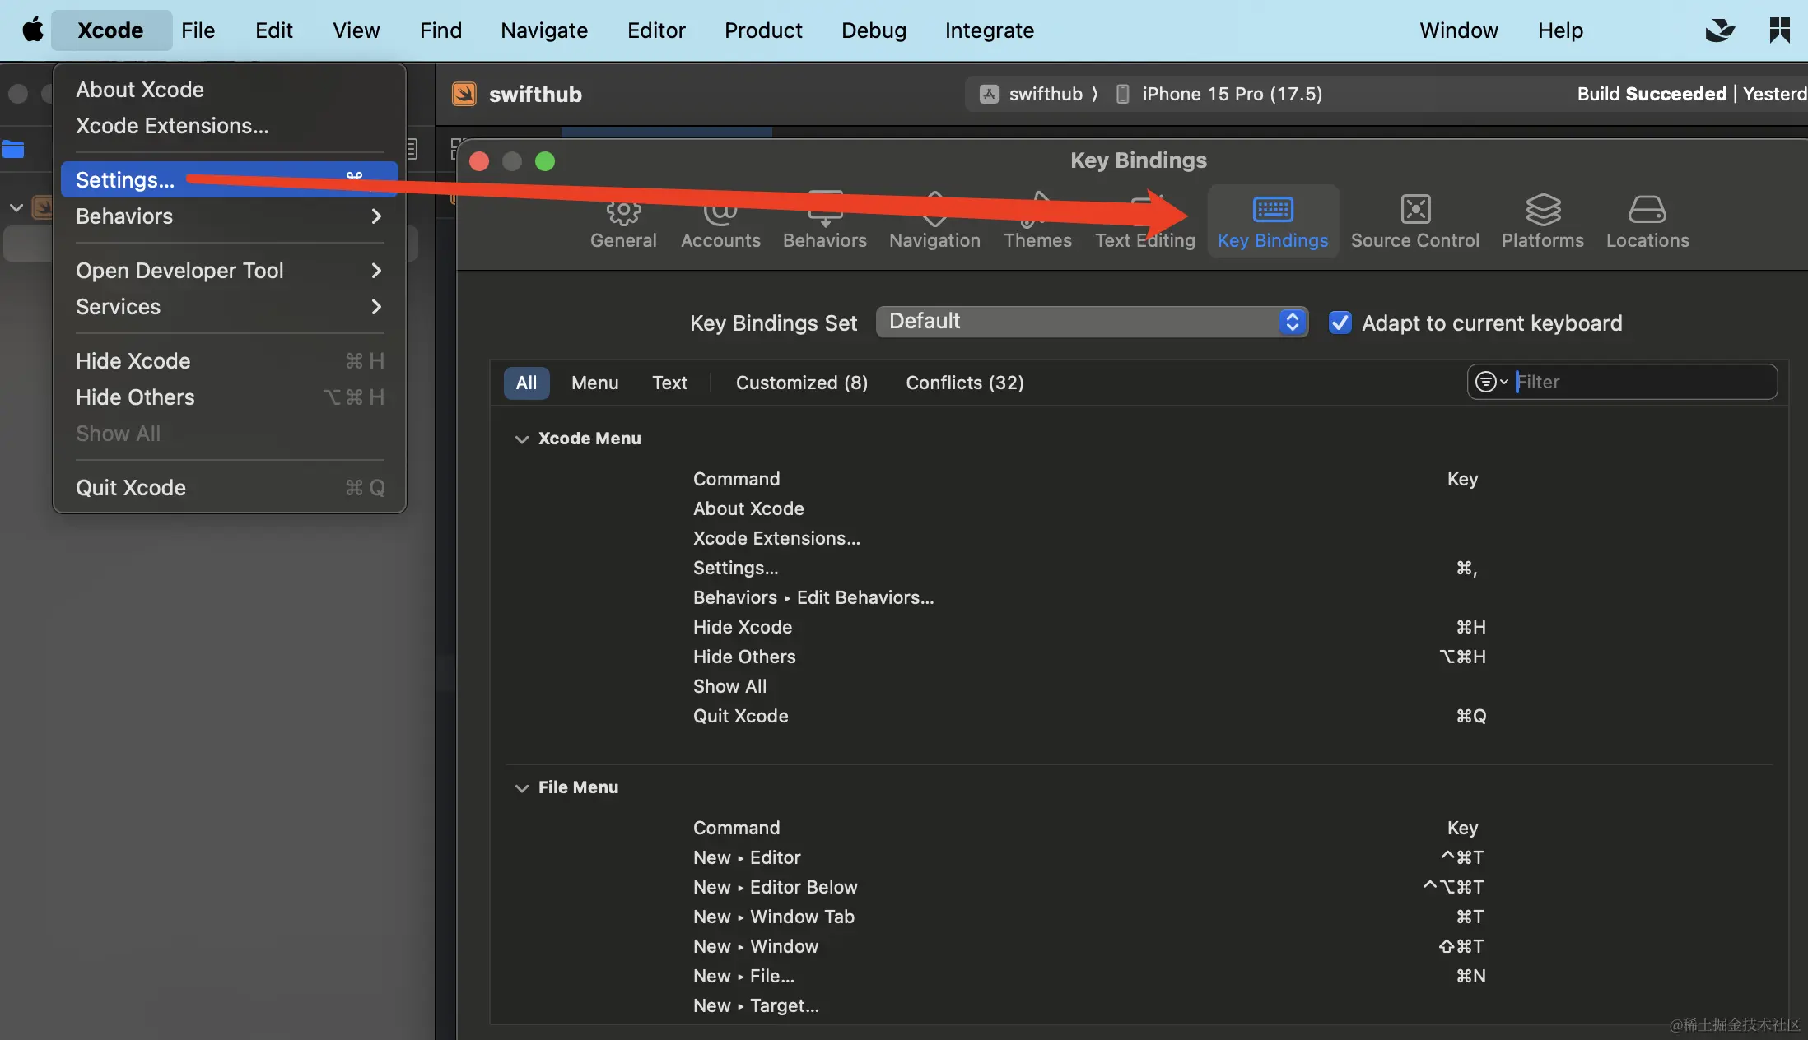
Task: Choose About Xcode from the menu
Action: (229, 90)
